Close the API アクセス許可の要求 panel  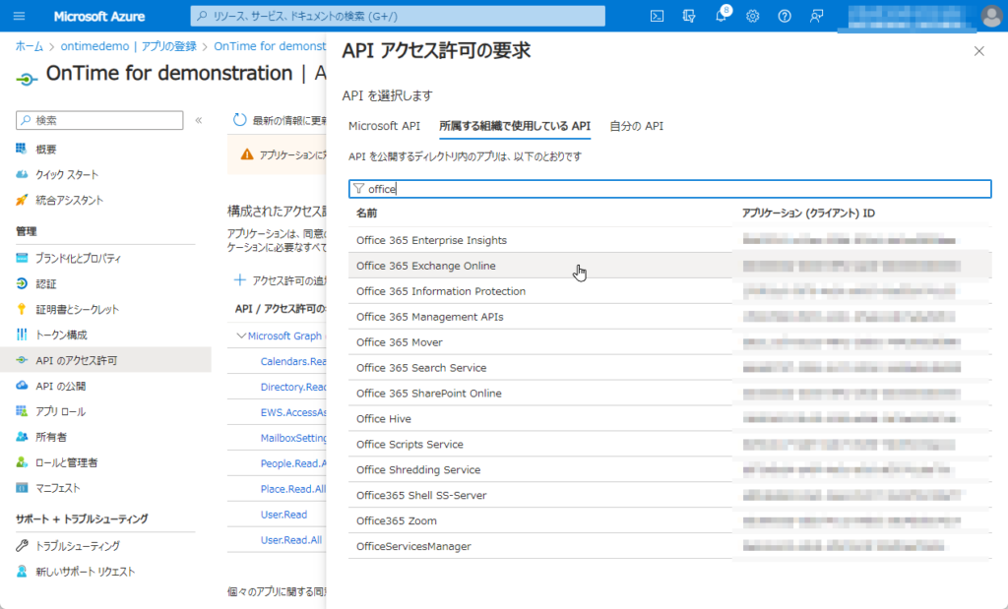[979, 51]
